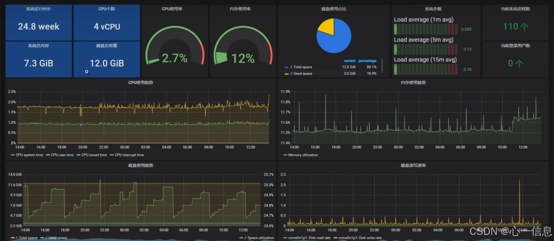The width and height of the screenshot is (554, 241).
Task: Click the 0.055 load average value
Action: pyautogui.click(x=466, y=29)
